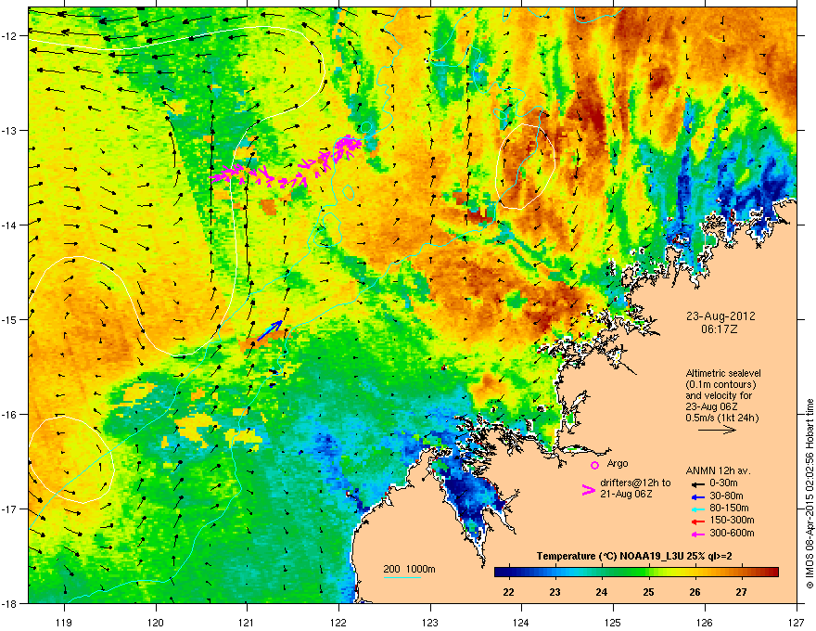Screen dimensions: 816x631
Task: Click the -15 latitude axis label
Action: pos(9,319)
